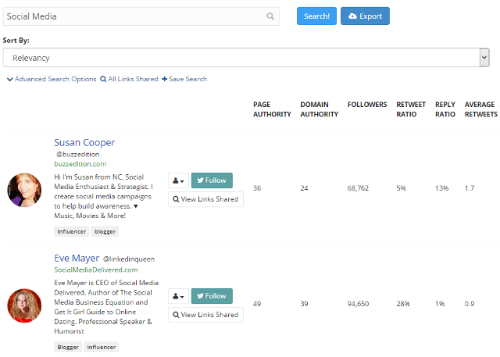The width and height of the screenshot is (500, 357).
Task: Open Susan Cooper's profile name link
Action: (x=84, y=142)
